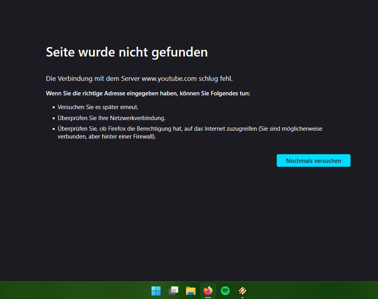The height and width of the screenshot is (299, 378).
Task: Switch to Firefox in the taskbar
Action: click(208, 291)
